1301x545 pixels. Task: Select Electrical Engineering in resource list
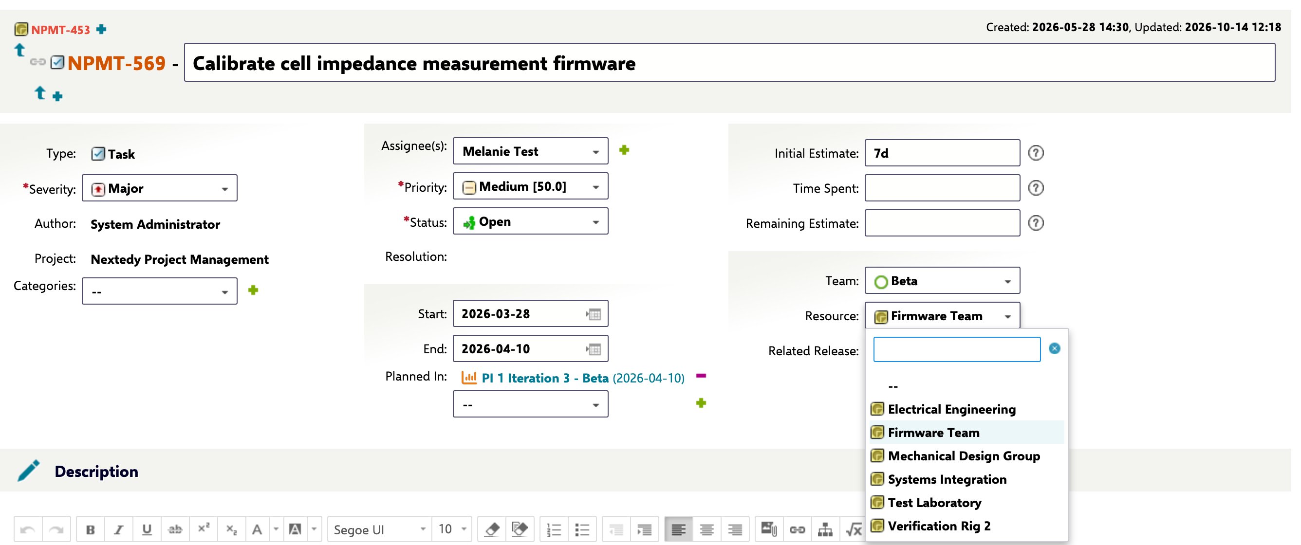(x=966, y=409)
